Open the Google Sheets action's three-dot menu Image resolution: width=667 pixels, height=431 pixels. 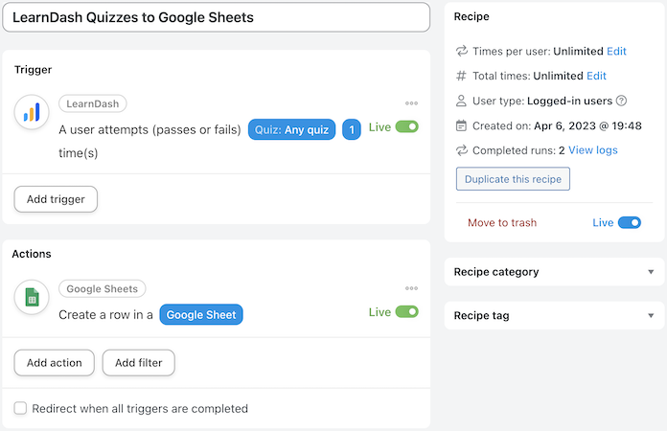tap(411, 288)
